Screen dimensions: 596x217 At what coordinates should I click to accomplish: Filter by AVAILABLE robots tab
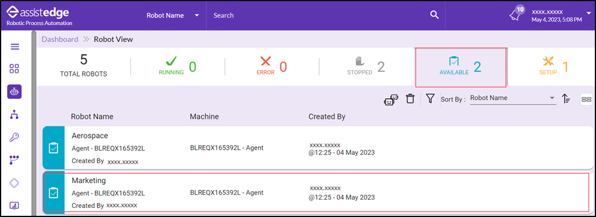point(460,67)
